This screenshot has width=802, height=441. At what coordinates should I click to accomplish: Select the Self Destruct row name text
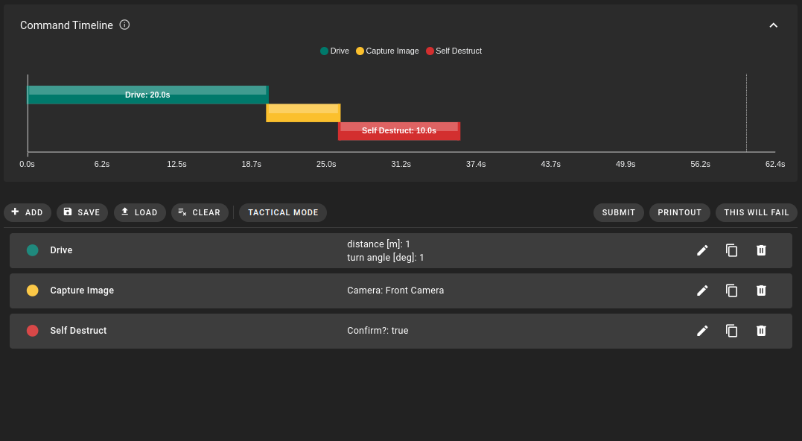pyautogui.click(x=78, y=331)
